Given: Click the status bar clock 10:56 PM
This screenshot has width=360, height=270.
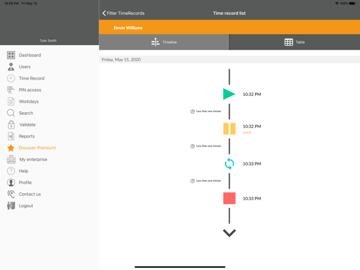Looking at the screenshot, I should click(x=12, y=3).
